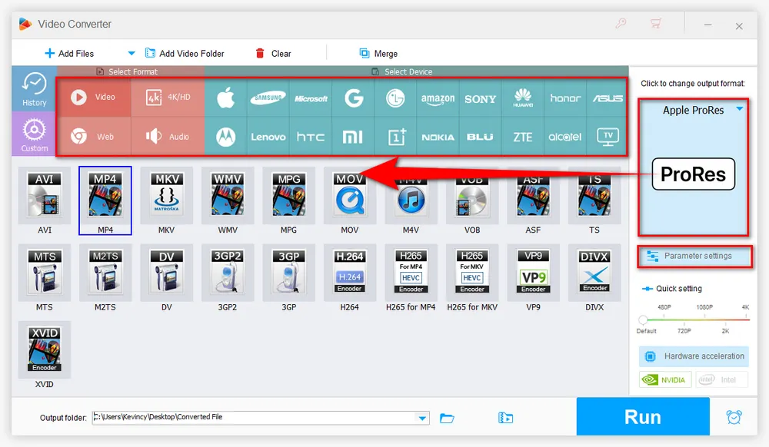Select the Motorola device logo

point(225,137)
